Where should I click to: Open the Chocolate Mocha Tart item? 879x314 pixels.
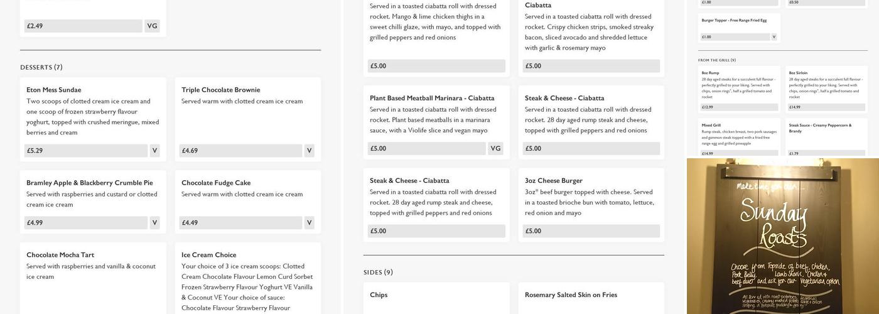pos(60,255)
